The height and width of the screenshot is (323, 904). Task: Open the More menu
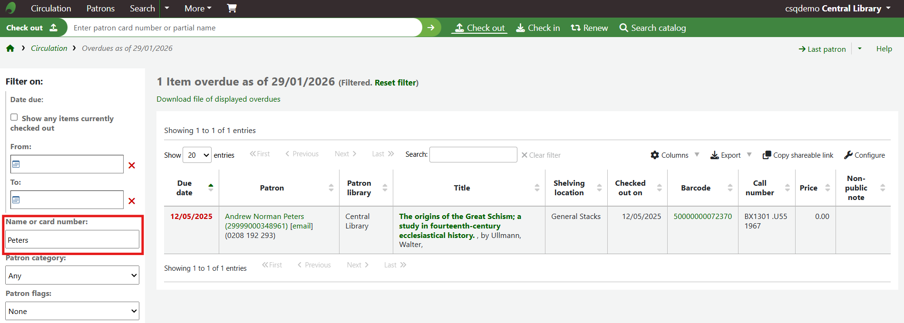(x=198, y=9)
